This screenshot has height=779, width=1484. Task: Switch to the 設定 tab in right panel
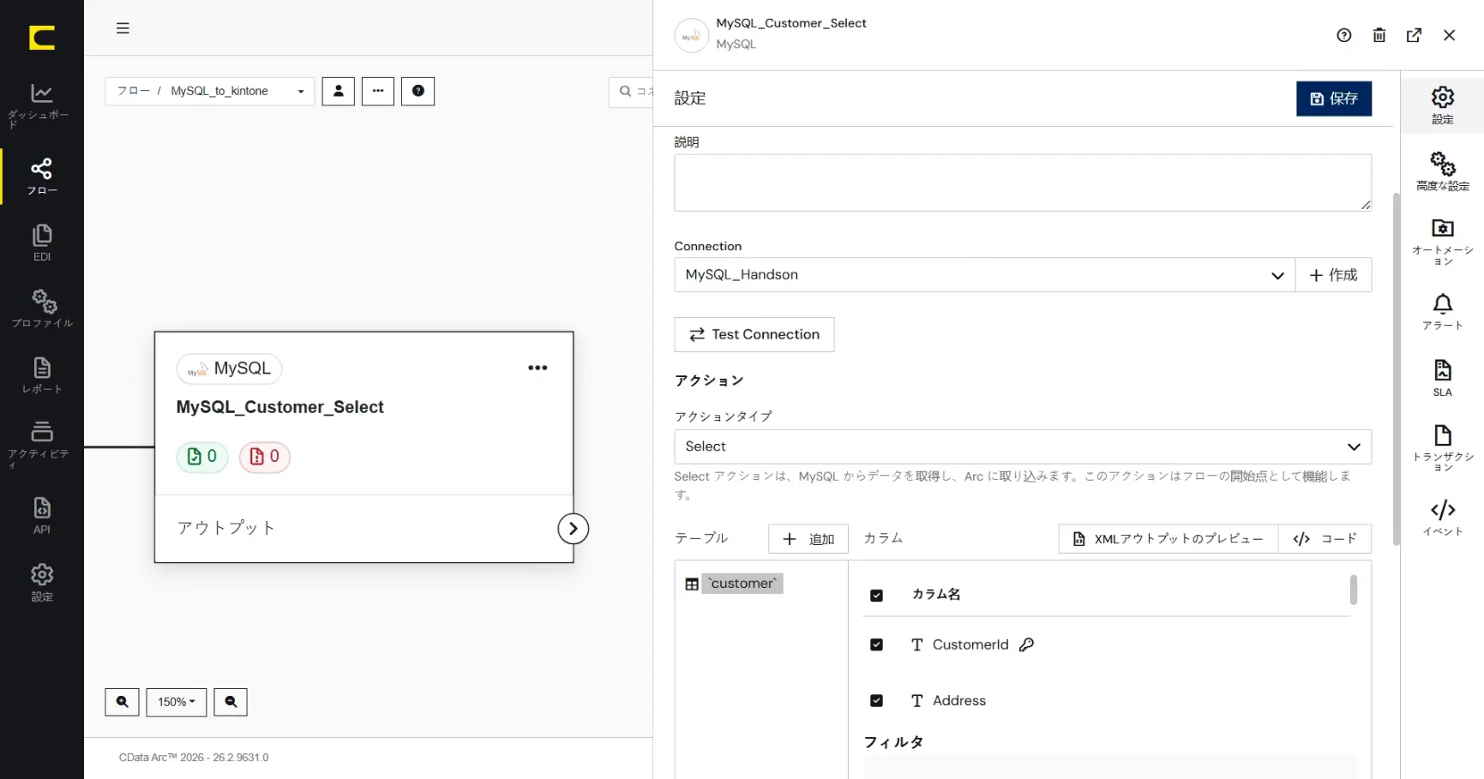[x=1443, y=105]
